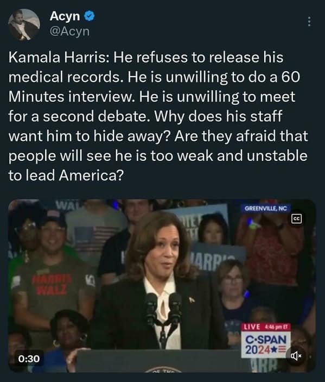325x382 pixels.
Task: Click the LIVE 4:46 pm ET banner
Action: [x=265, y=327]
